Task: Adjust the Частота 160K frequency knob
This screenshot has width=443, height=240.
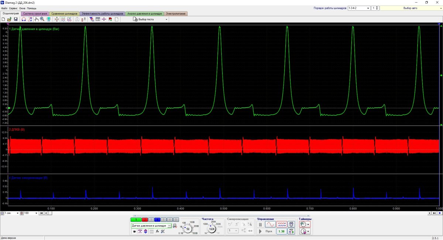Action: point(212,229)
